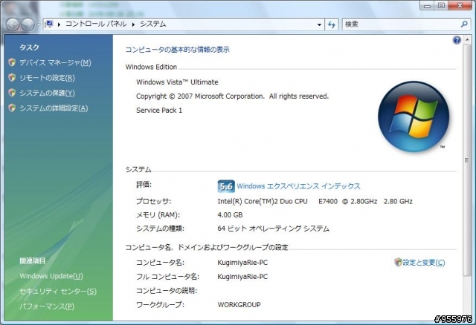Viewport: 476px width, 325px height.
Task: Click heading コンピュータの基本的な情報の表示
Action: [177, 50]
